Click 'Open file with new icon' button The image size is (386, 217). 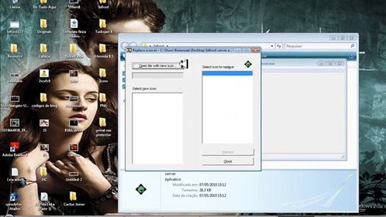coord(157,66)
